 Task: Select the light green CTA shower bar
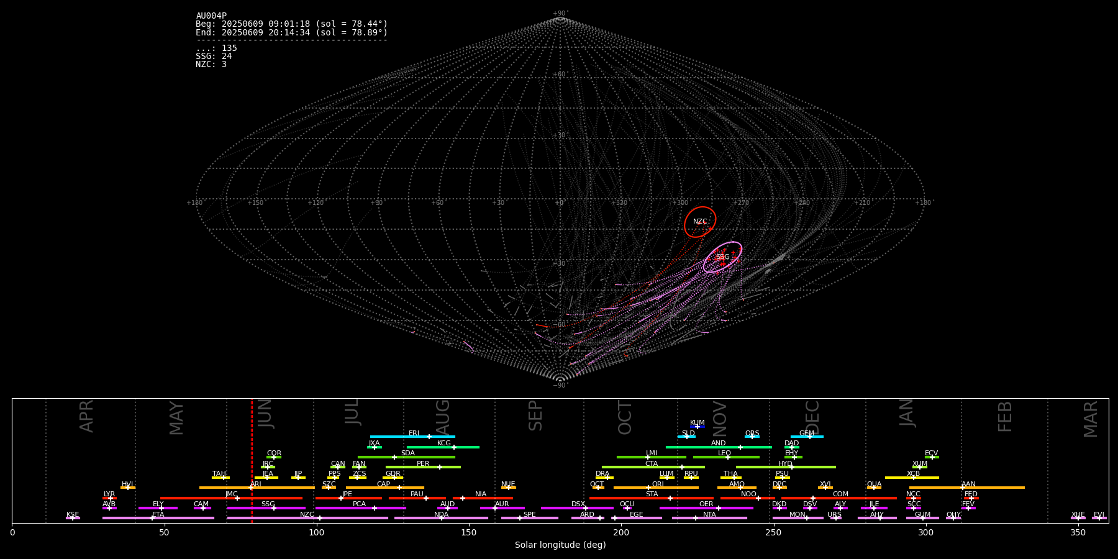[x=653, y=467]
